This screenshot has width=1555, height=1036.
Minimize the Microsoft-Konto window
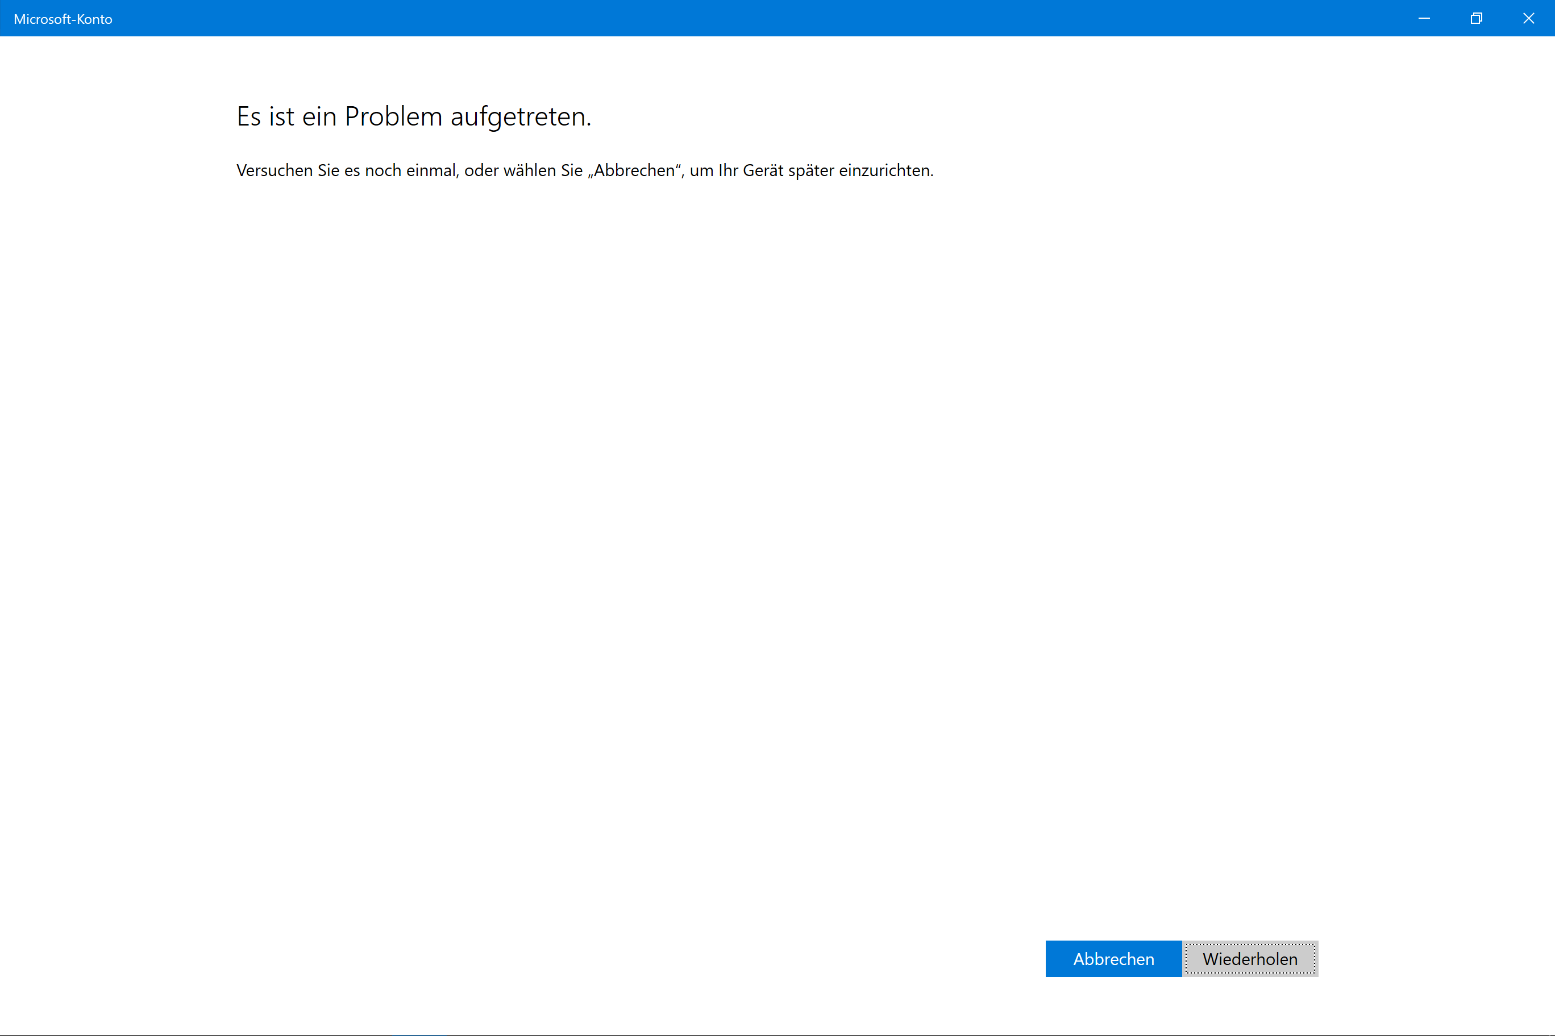(1424, 19)
